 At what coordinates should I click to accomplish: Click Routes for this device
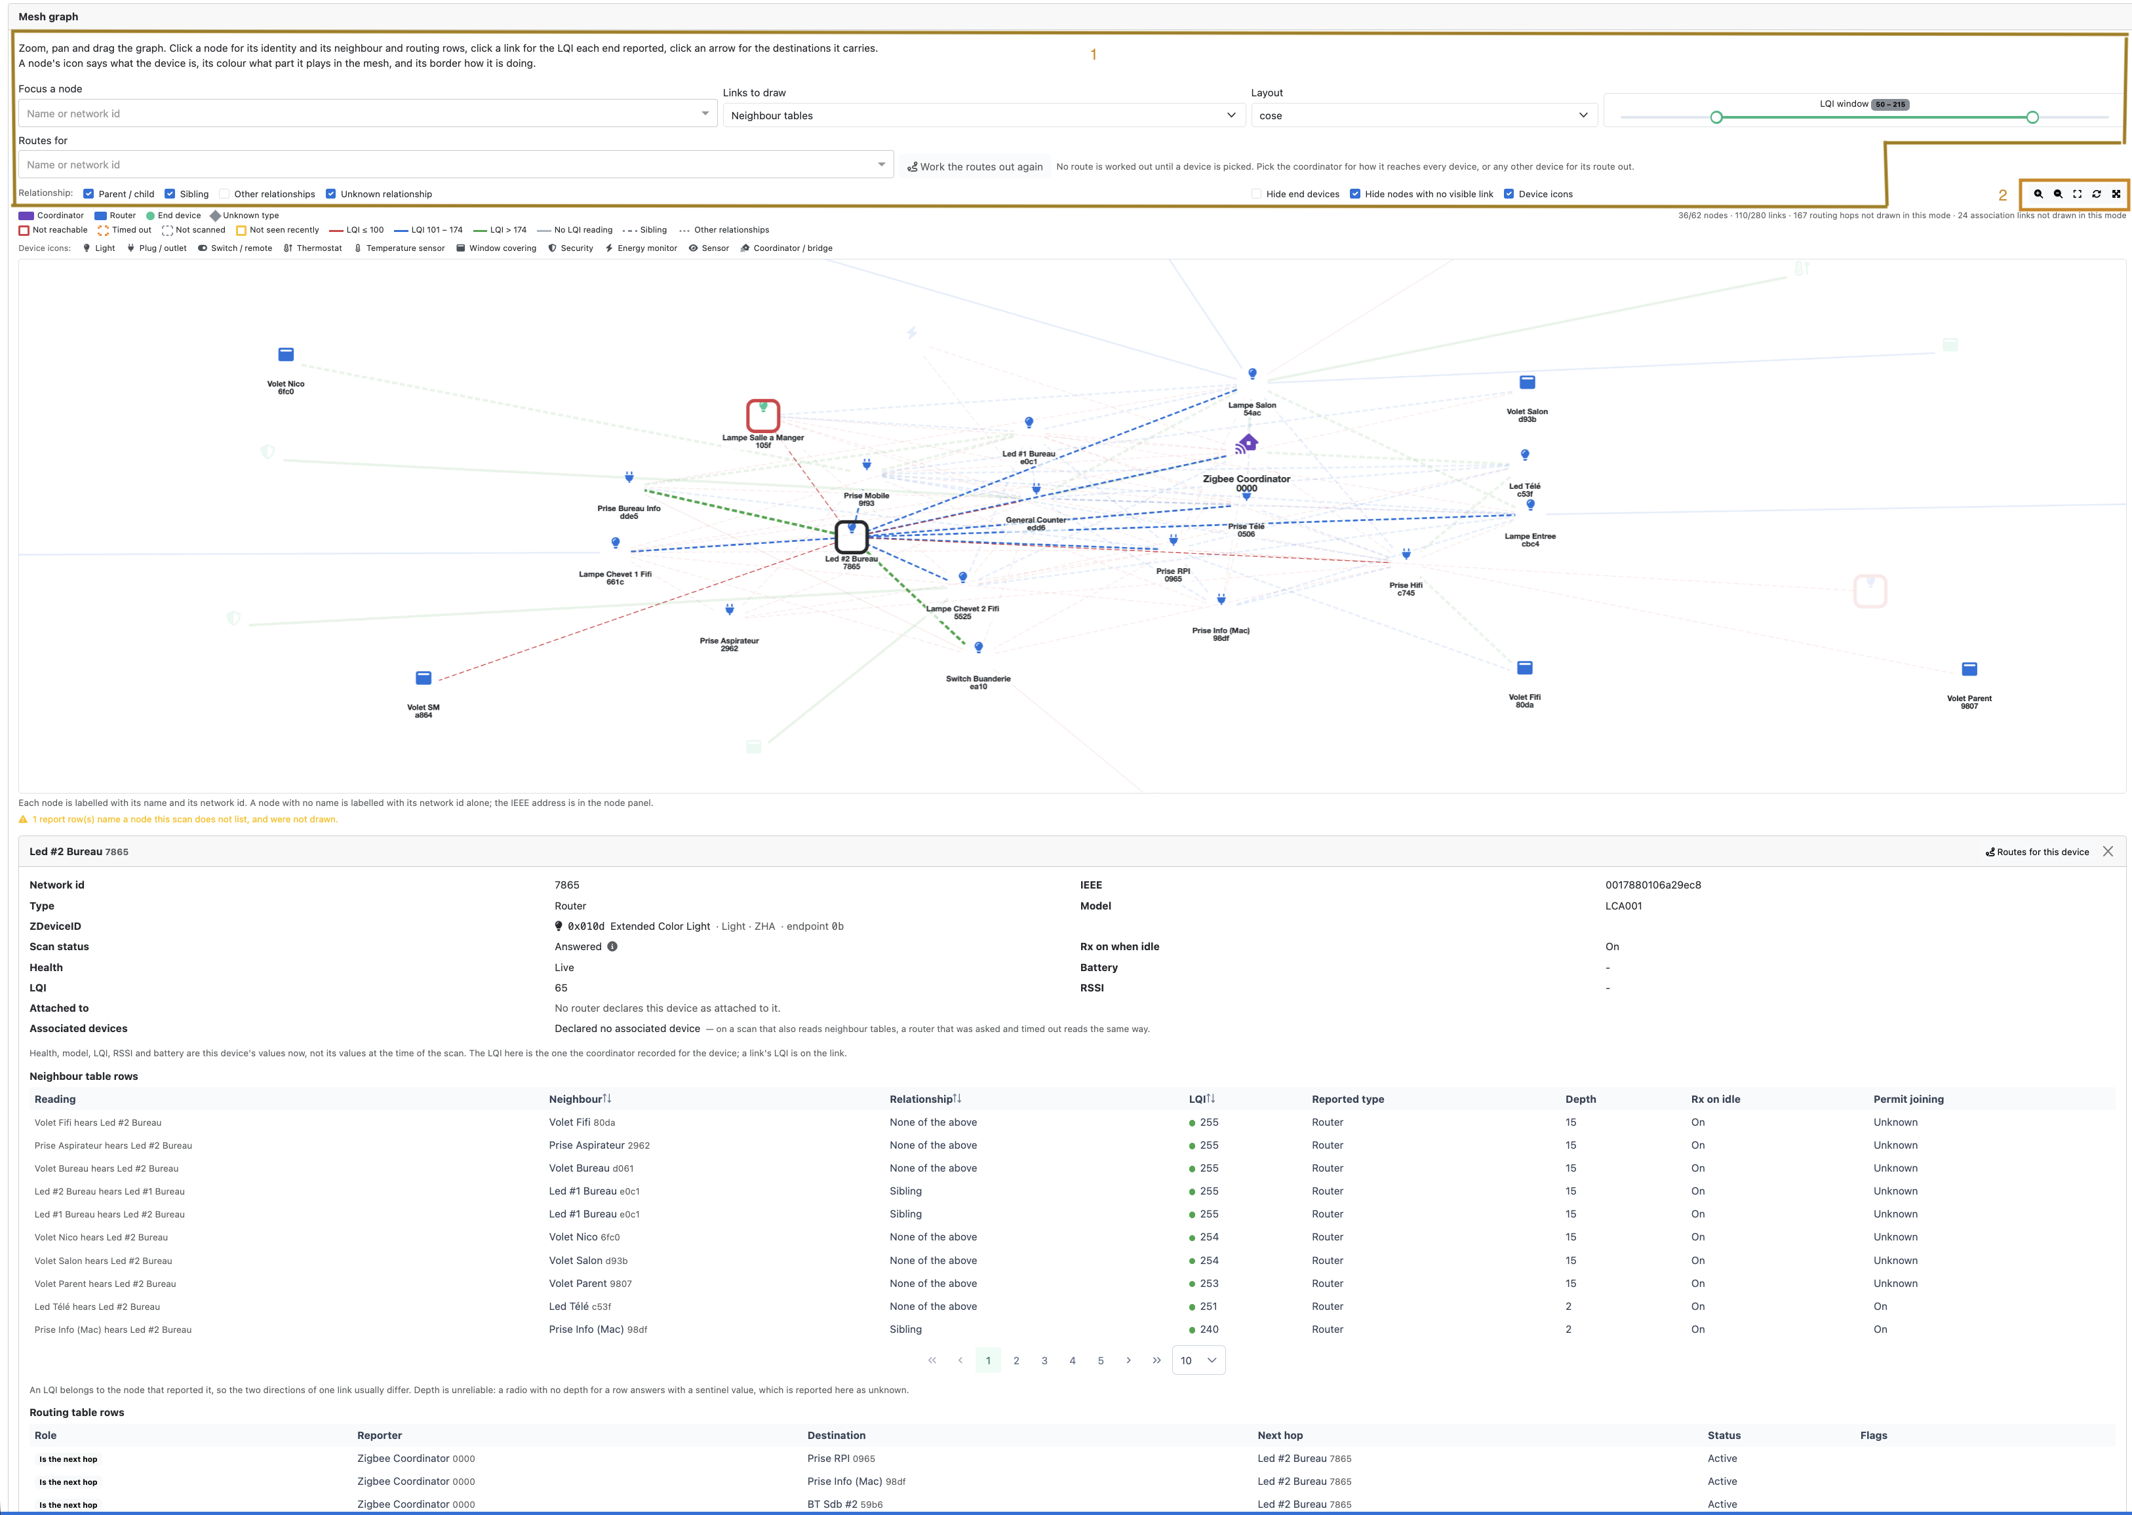coord(2037,852)
